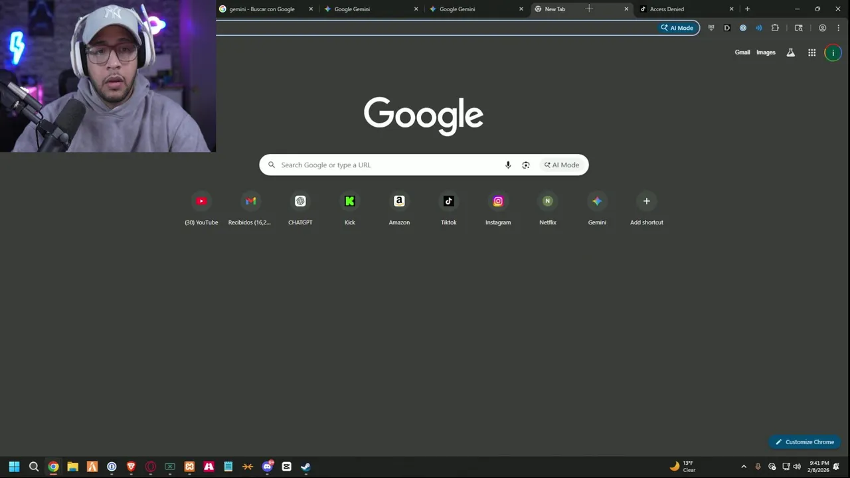Close the gemini - Buscar con Google tab
The image size is (850, 478).
point(311,9)
